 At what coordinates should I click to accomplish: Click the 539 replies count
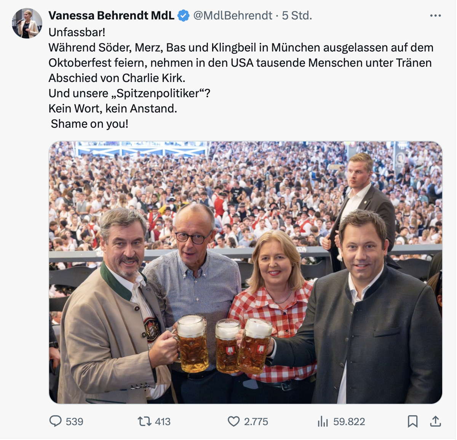[74, 421]
